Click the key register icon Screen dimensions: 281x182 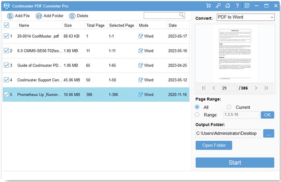click(x=218, y=6)
